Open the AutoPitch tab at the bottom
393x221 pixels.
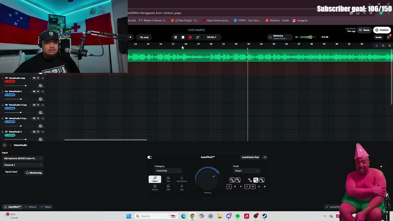point(13,207)
